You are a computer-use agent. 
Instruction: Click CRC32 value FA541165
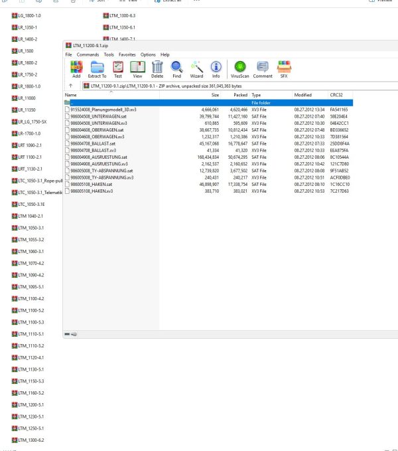point(338,110)
